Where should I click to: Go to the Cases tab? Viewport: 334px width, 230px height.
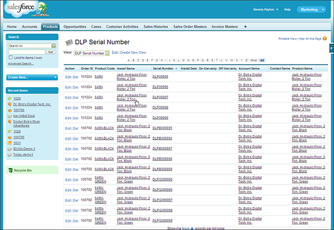click(96, 27)
